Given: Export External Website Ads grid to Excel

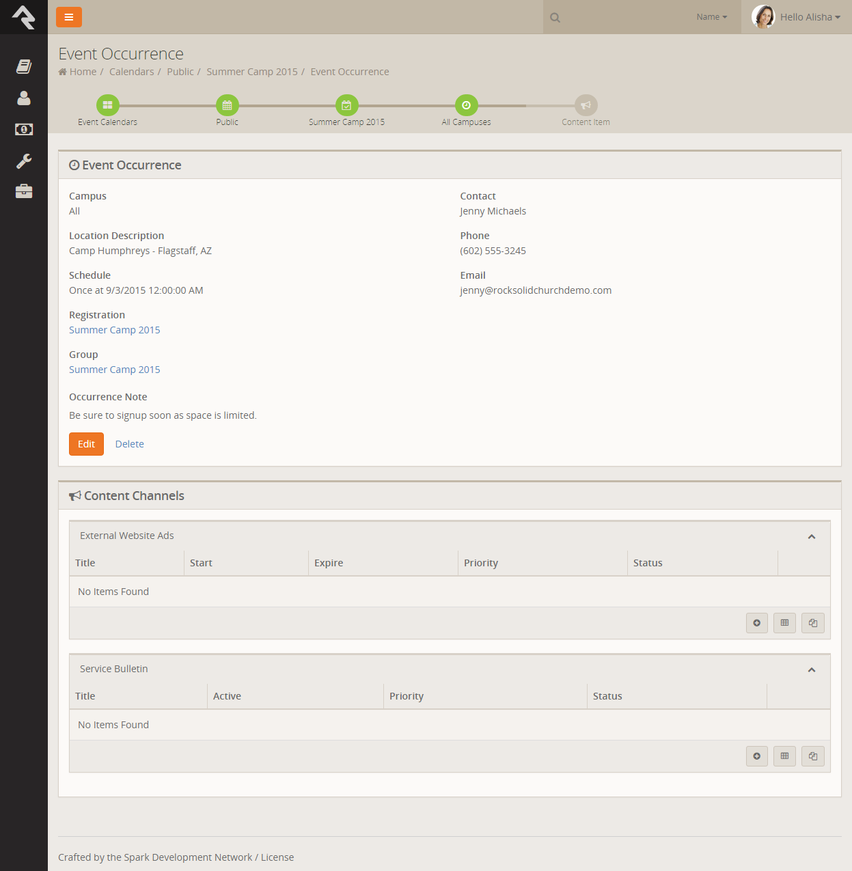Looking at the screenshot, I should pyautogui.click(x=784, y=623).
